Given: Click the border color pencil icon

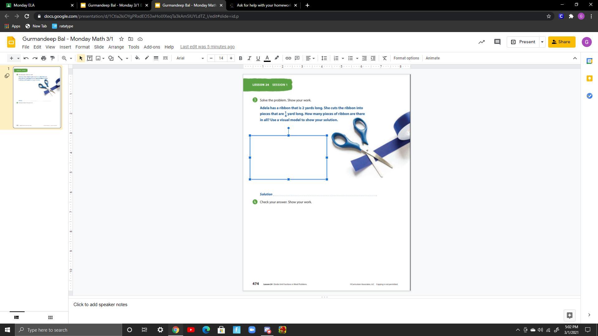Looking at the screenshot, I should (147, 58).
